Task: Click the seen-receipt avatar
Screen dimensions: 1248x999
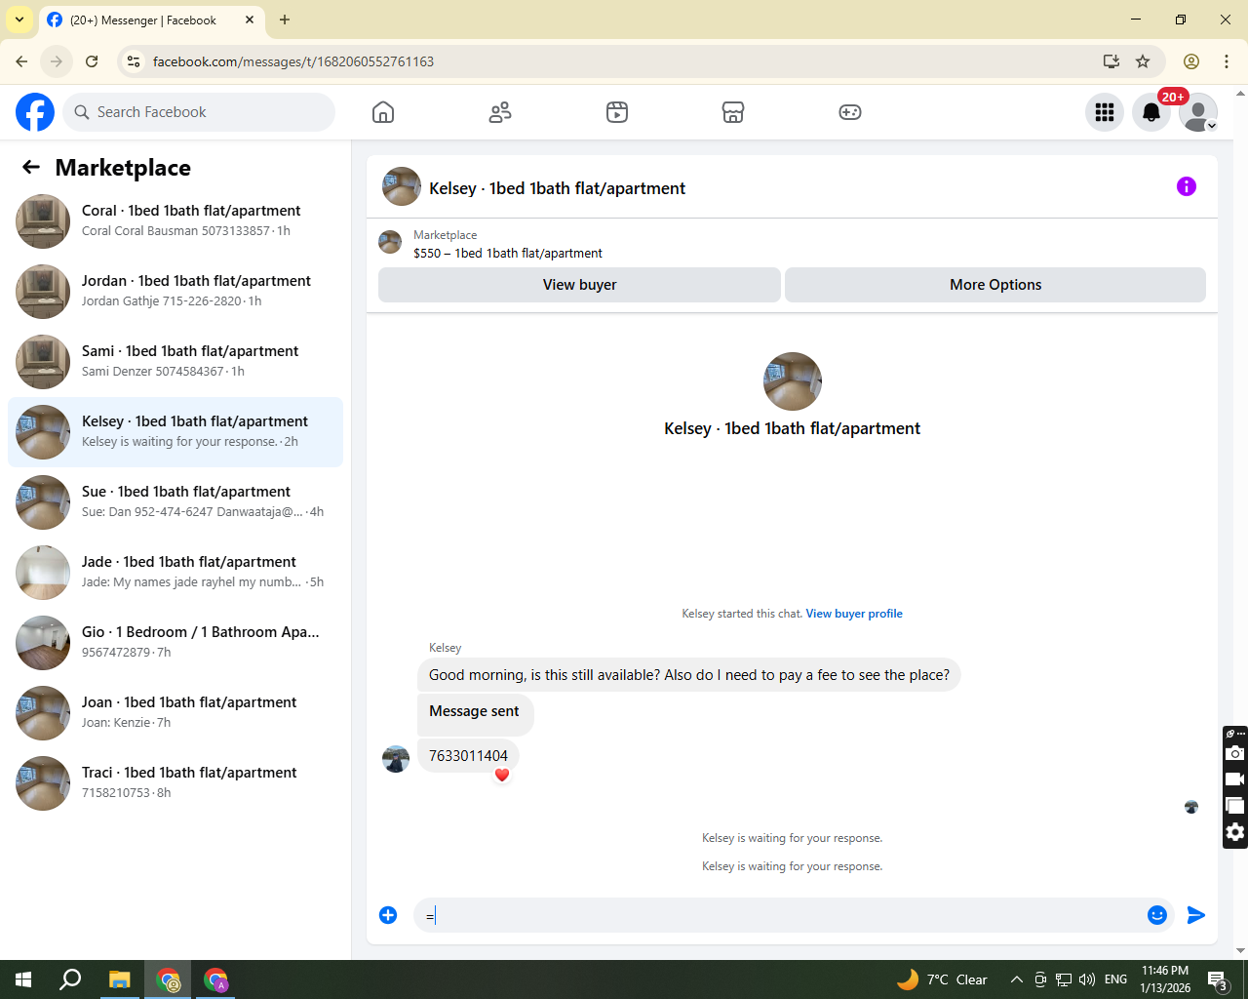Action: point(1191,807)
